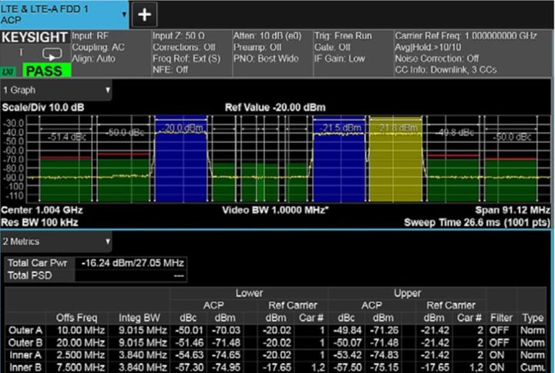This screenshot has width=555, height=373.
Task: Click the Keysight logo
Action: click(x=35, y=37)
